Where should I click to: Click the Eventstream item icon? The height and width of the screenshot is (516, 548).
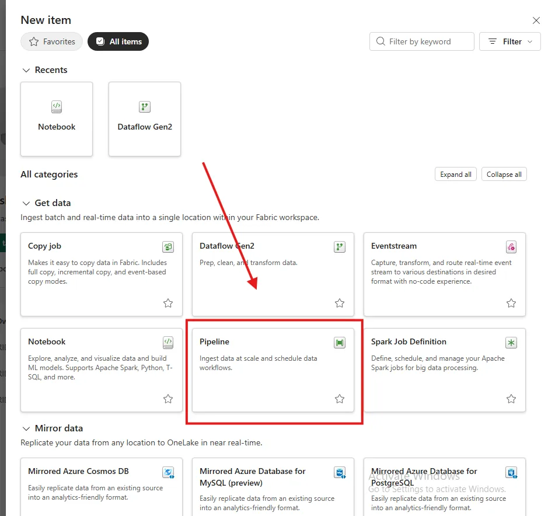pos(511,247)
